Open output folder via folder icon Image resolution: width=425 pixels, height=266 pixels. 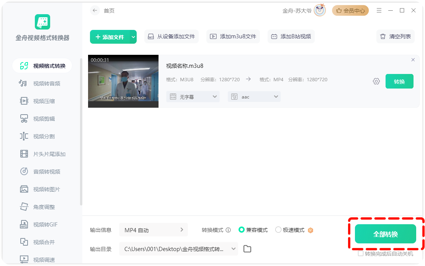(247, 249)
